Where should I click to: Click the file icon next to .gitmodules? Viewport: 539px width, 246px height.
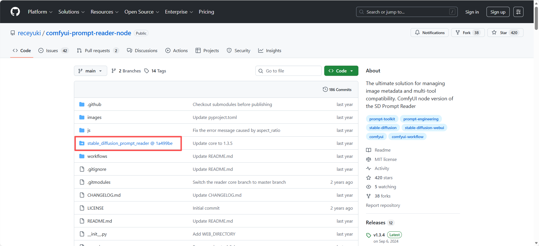point(82,182)
